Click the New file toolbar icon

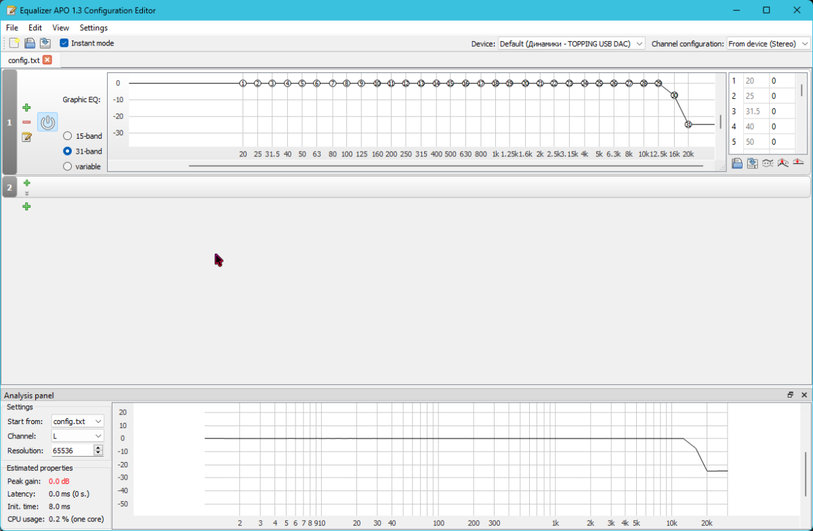[14, 43]
